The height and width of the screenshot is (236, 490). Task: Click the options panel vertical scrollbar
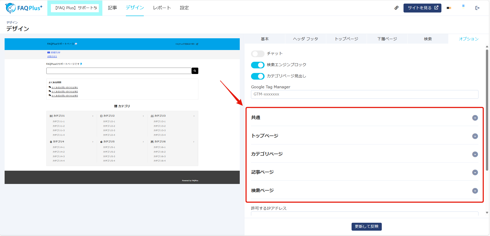click(487, 110)
